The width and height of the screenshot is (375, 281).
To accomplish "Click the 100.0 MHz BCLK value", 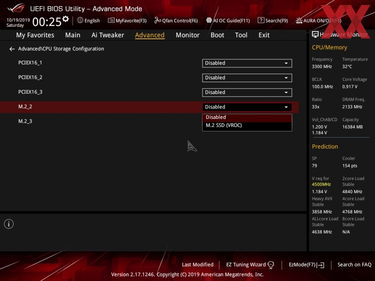I will [x=322, y=87].
